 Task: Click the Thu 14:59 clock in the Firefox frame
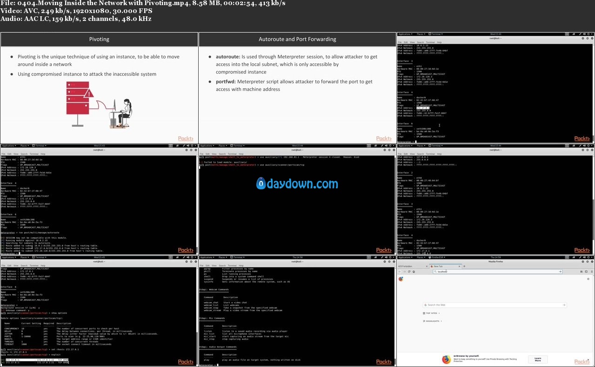pos(495,257)
